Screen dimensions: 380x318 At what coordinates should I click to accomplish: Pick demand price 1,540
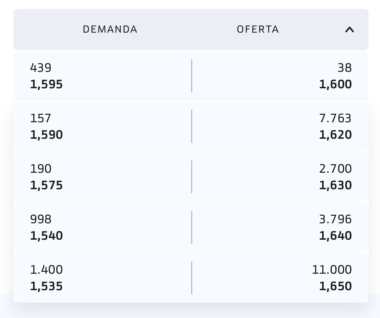(x=46, y=236)
